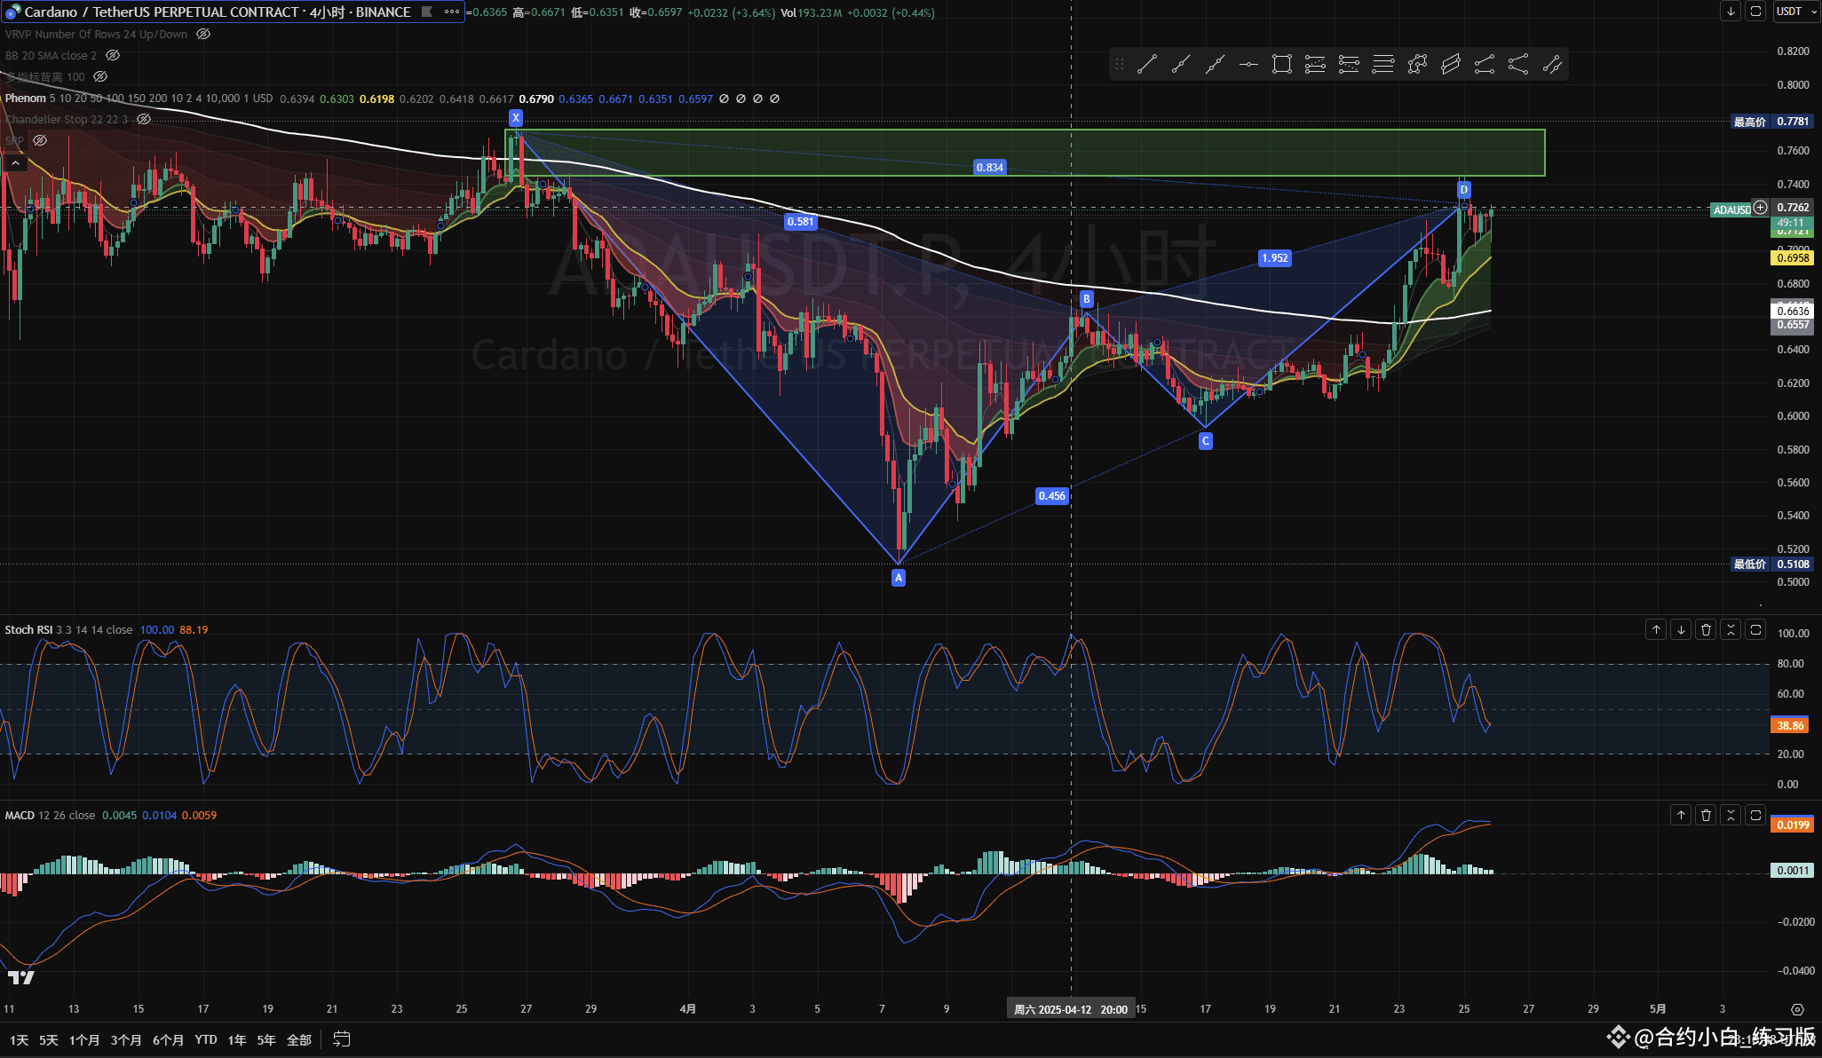Viewport: 1822px width, 1058px height.
Task: Click harmonic pattern point X marker
Action: (516, 118)
